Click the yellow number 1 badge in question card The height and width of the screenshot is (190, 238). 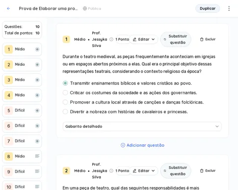pos(66,39)
